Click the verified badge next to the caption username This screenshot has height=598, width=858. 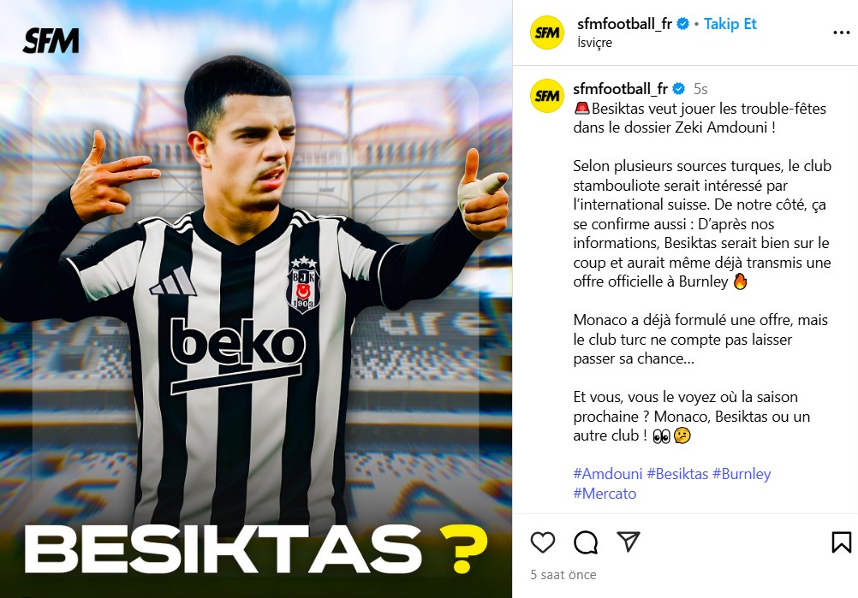click(x=678, y=89)
